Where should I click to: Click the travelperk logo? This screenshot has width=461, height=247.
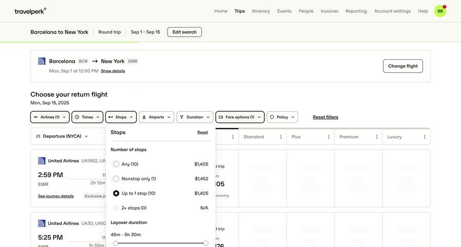point(30,11)
